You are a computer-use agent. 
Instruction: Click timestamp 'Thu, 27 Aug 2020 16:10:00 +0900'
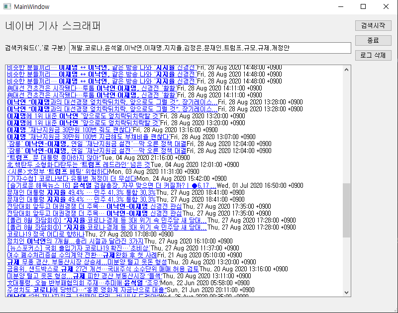tap(189, 241)
